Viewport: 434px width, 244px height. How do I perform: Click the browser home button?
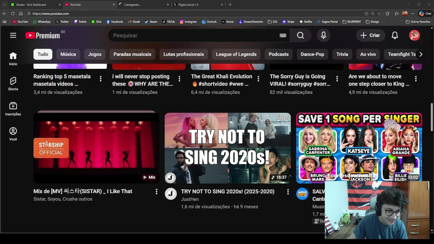click(x=21, y=14)
